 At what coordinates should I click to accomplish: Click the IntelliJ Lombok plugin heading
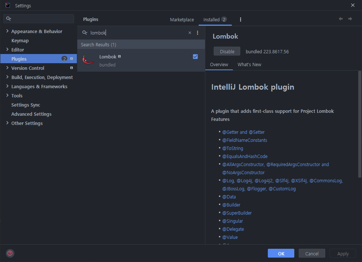(253, 87)
